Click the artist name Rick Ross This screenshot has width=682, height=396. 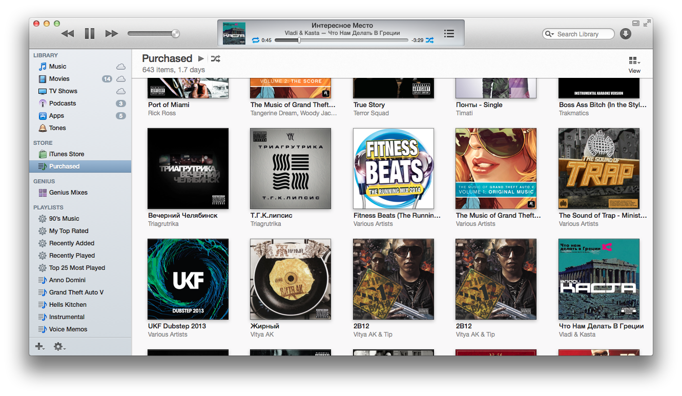162,113
